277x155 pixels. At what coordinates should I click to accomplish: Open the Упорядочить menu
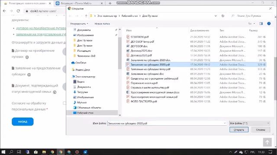tap(79, 24)
